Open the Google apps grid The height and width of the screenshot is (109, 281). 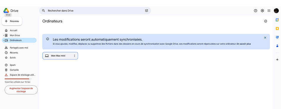pyautogui.click(x=269, y=11)
